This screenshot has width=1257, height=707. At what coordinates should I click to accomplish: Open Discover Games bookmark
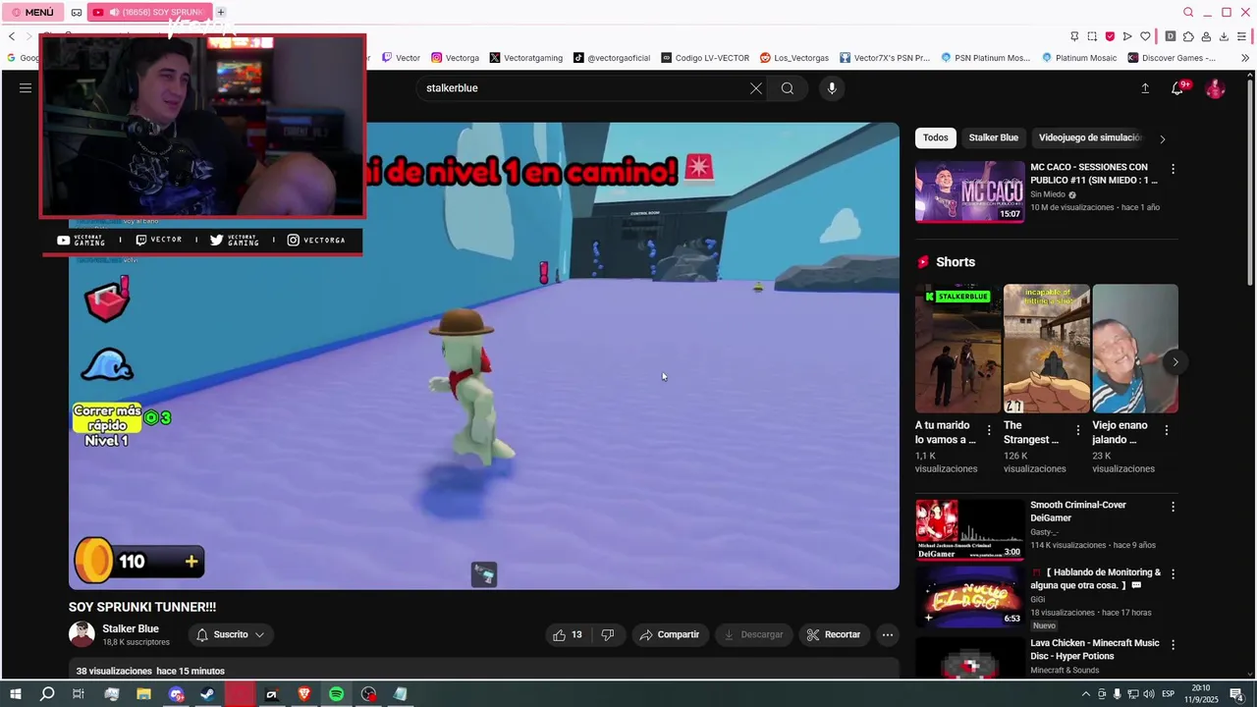(1172, 58)
